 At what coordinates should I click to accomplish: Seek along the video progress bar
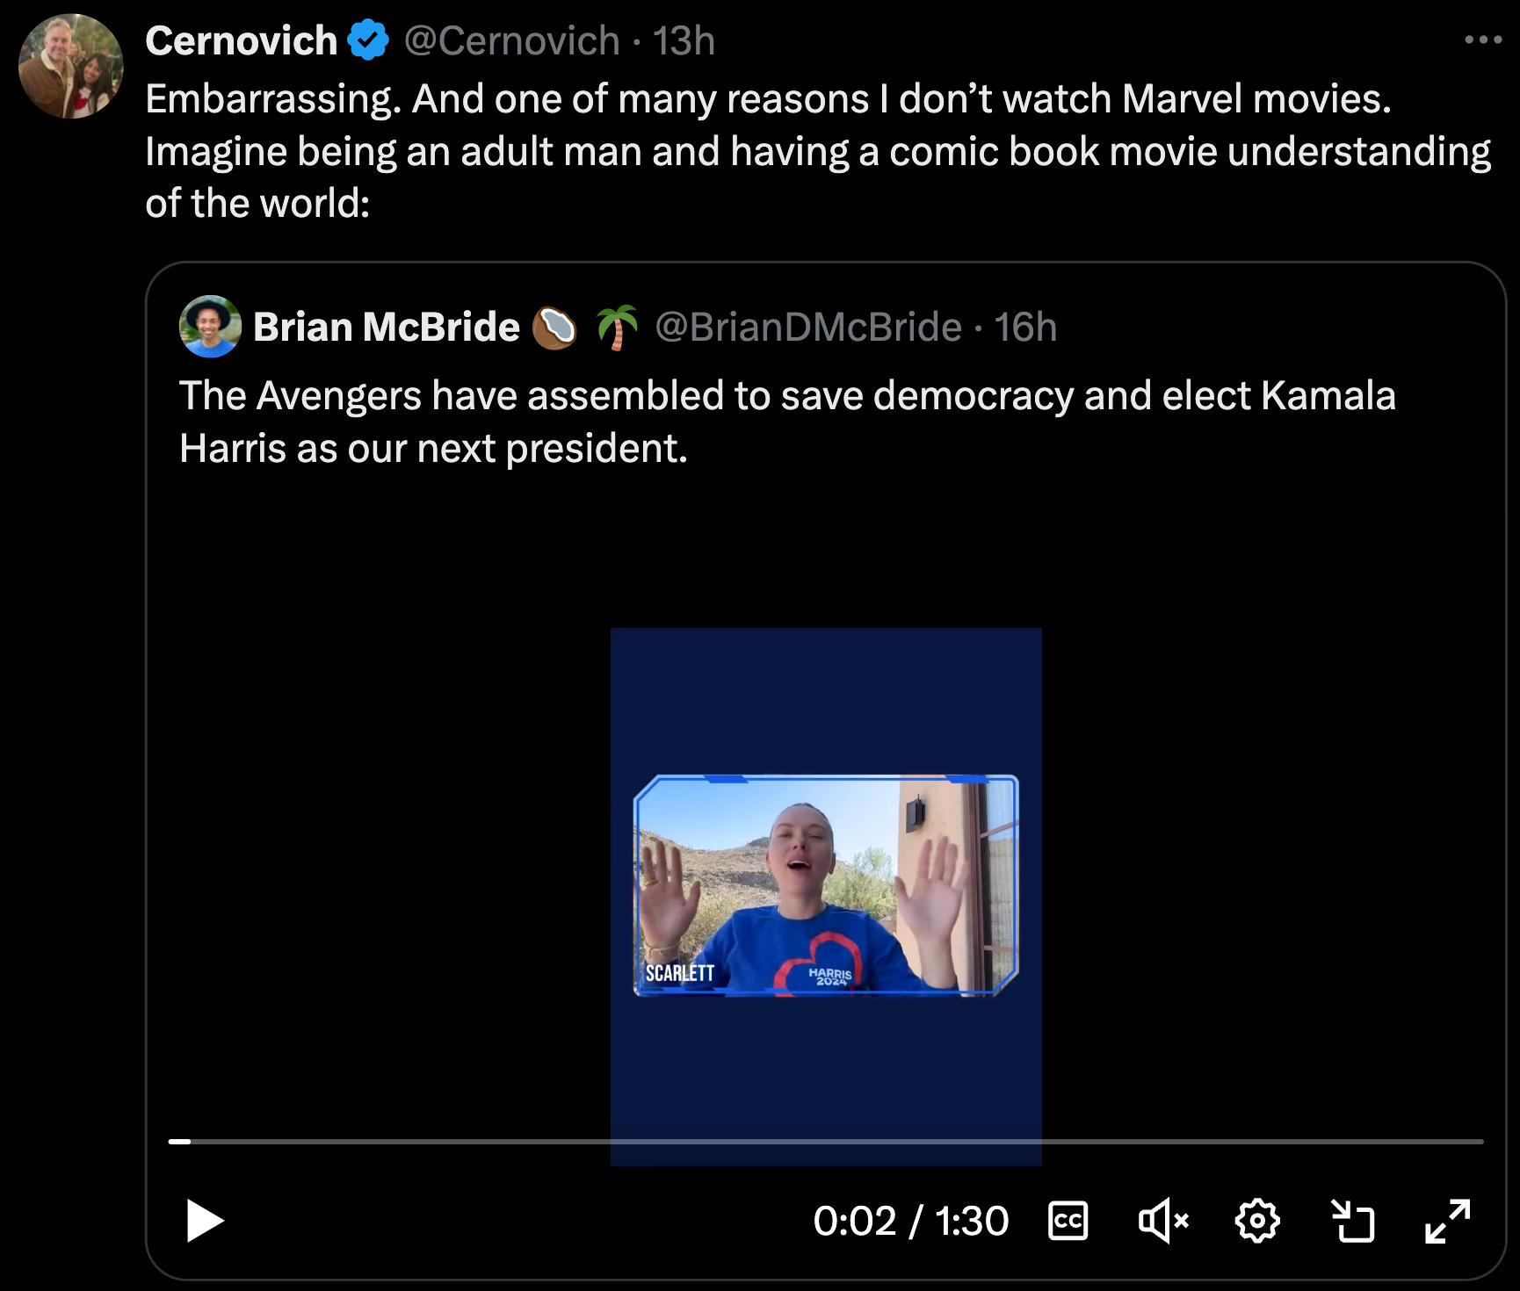(x=826, y=1142)
